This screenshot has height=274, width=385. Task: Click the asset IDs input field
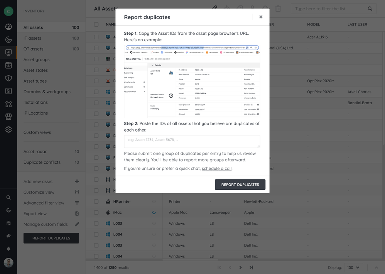click(x=192, y=141)
